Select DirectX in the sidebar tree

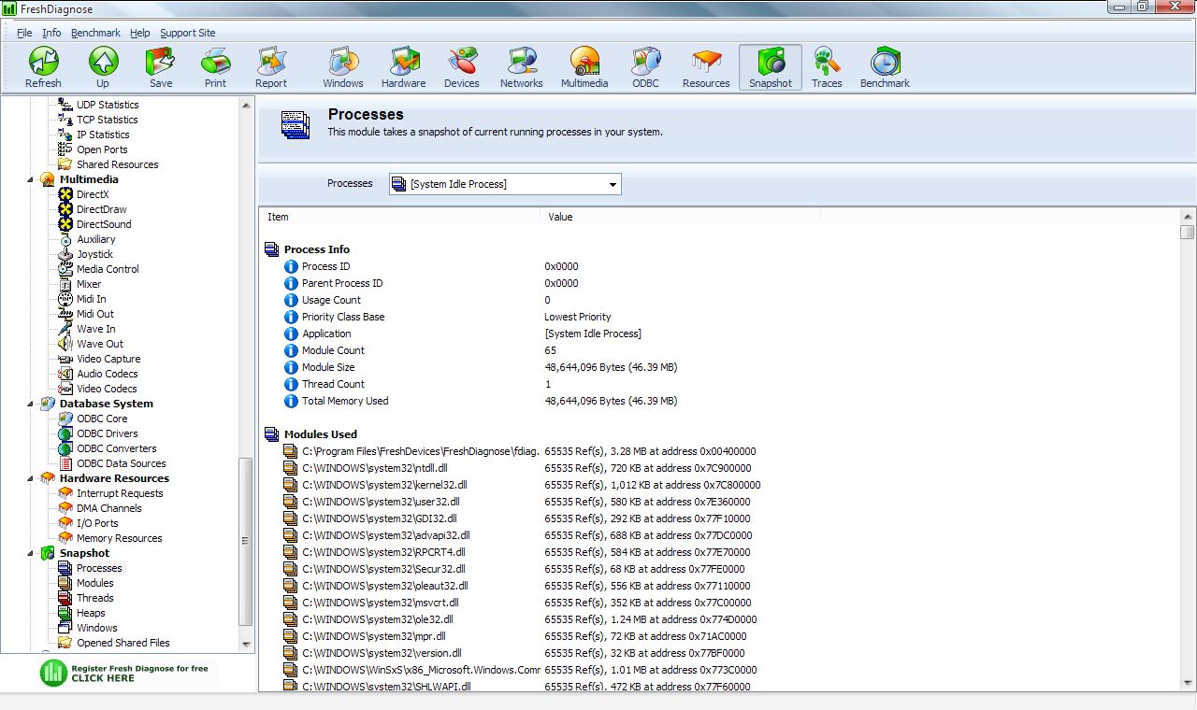[93, 194]
